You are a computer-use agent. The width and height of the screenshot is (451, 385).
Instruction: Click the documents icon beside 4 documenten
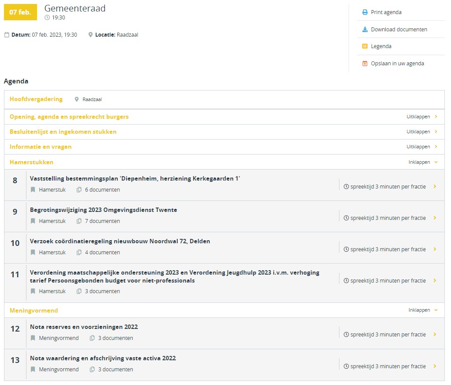click(x=79, y=253)
